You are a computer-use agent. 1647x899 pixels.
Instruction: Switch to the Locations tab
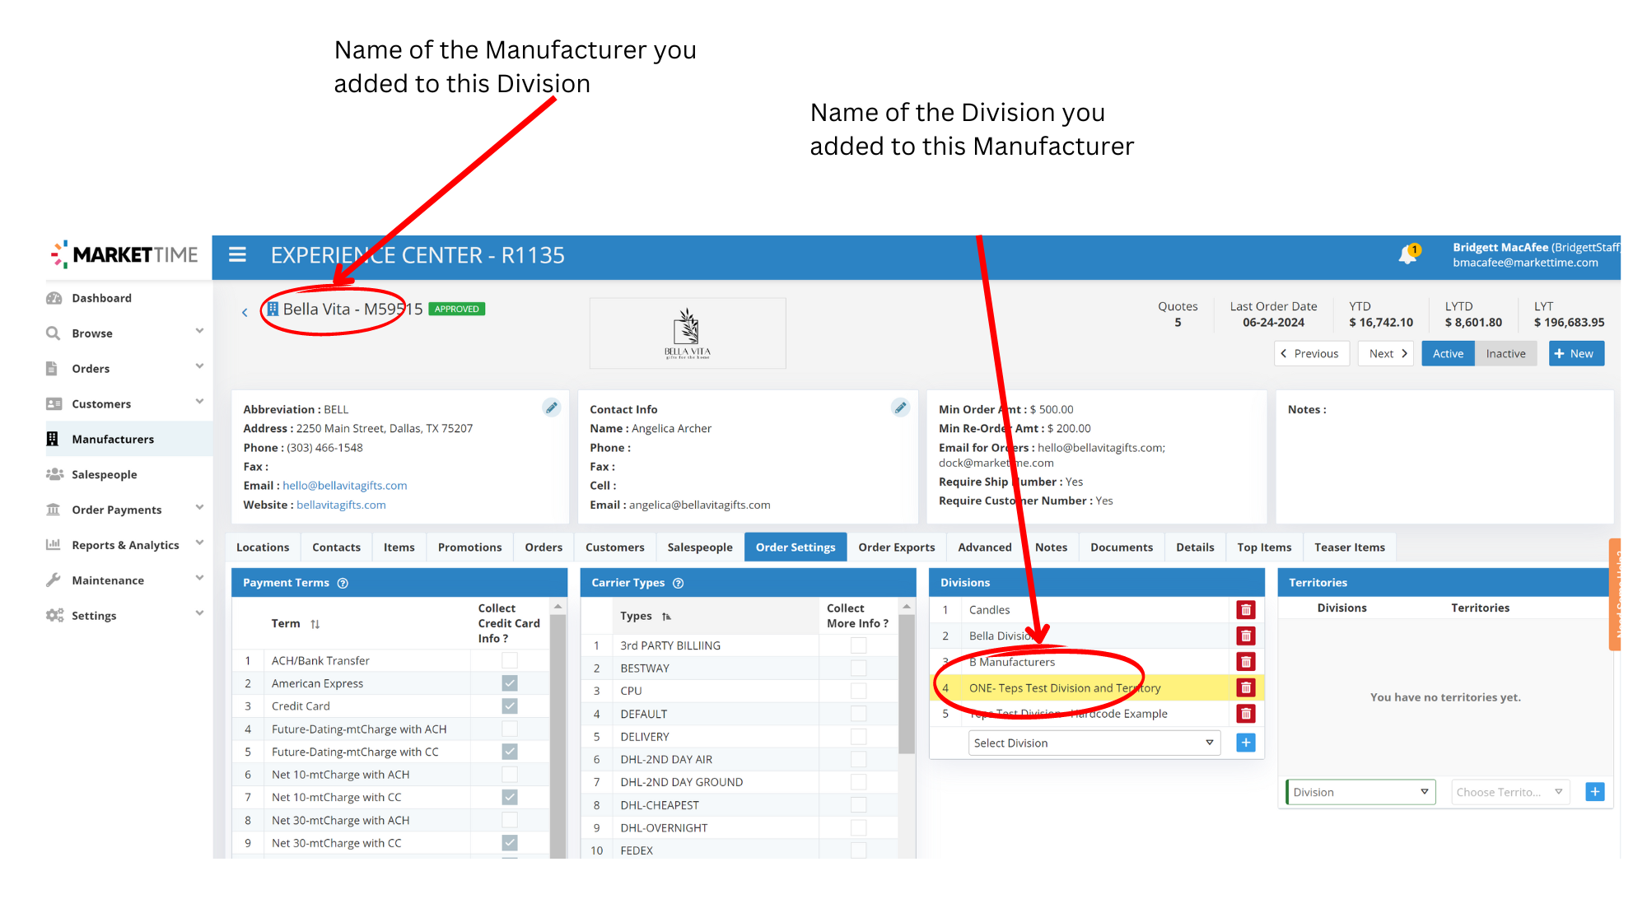[x=263, y=547]
